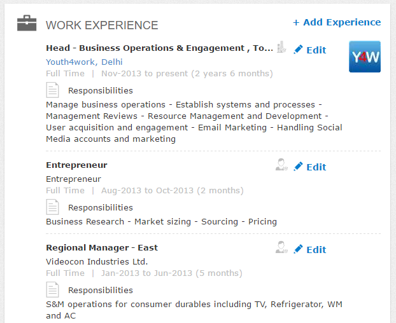This screenshot has width=396, height=323.
Task: Click Add Experience link
Action: click(337, 22)
